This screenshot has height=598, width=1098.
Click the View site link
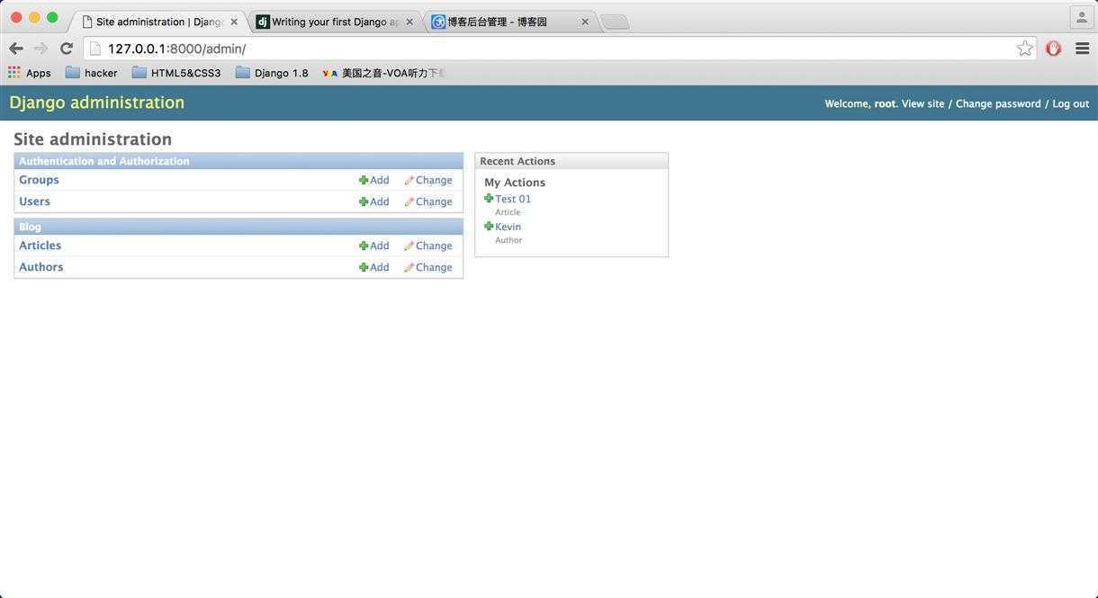(x=923, y=103)
